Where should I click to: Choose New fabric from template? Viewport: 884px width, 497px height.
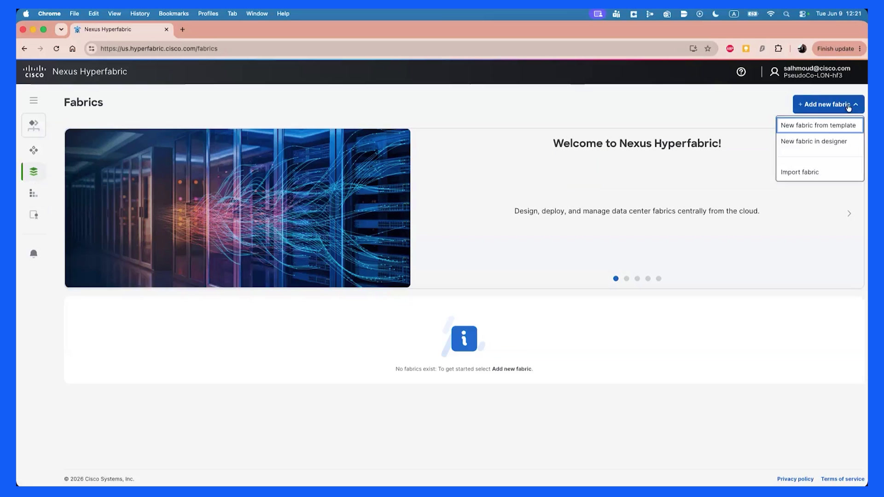[820, 125]
